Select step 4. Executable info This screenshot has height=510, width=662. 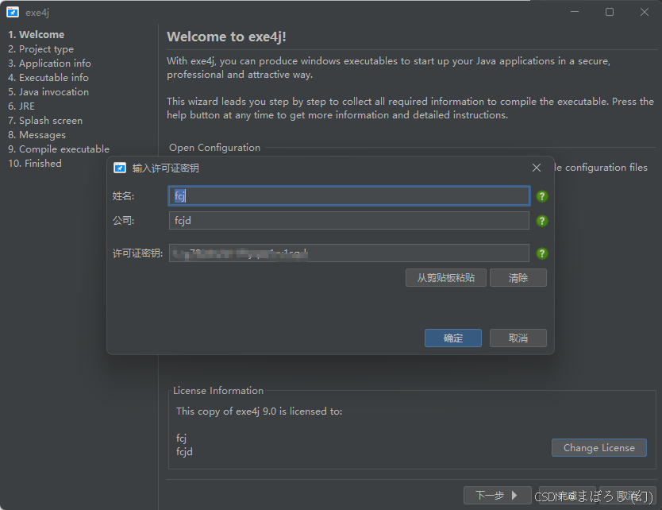(48, 78)
